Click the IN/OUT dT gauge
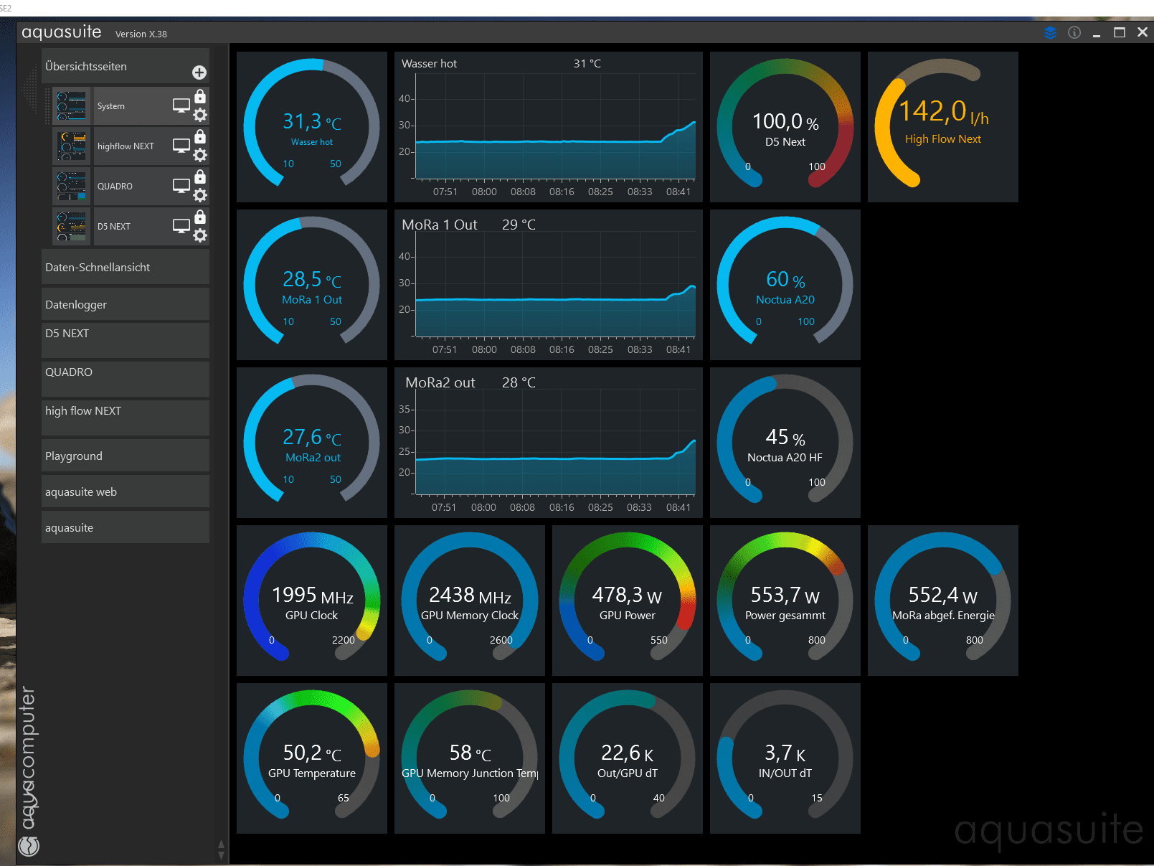The height and width of the screenshot is (866, 1154). 785,758
